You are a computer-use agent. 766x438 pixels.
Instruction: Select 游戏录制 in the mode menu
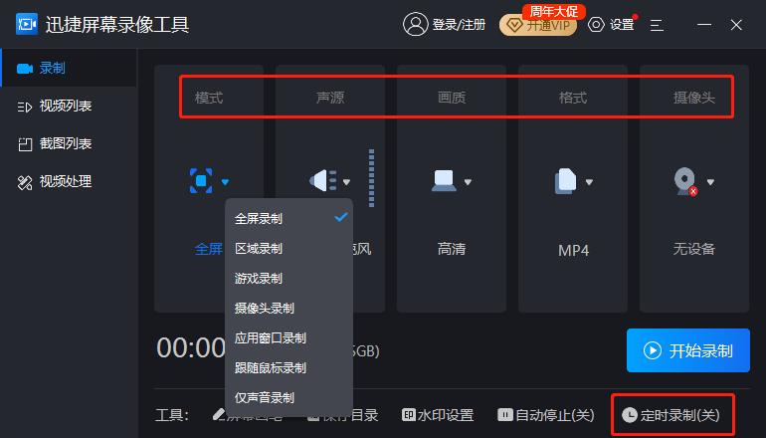288,278
